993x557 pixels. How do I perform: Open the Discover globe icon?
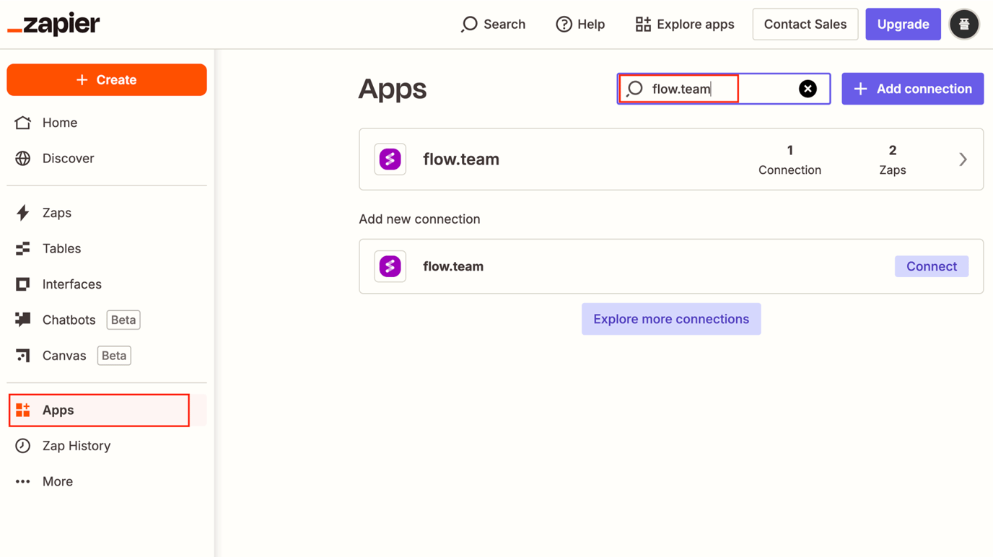pos(22,158)
